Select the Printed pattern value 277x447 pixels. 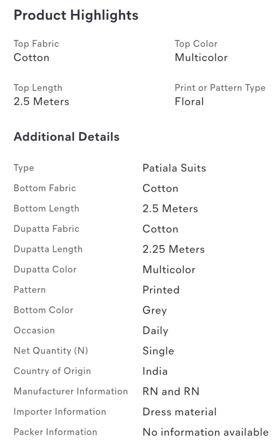pyautogui.click(x=161, y=290)
